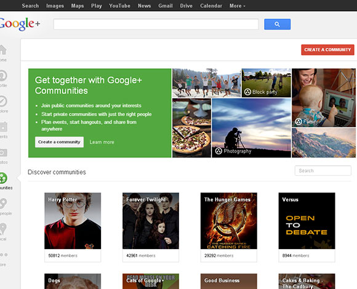Open the Cakes & Baking community card
The height and width of the screenshot is (289, 357).
point(307,281)
